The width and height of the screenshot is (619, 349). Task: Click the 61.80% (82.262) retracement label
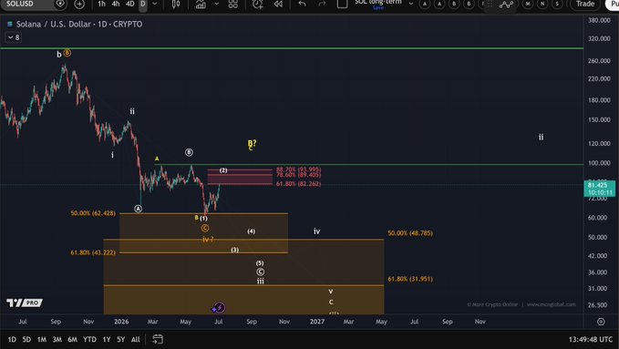298,184
